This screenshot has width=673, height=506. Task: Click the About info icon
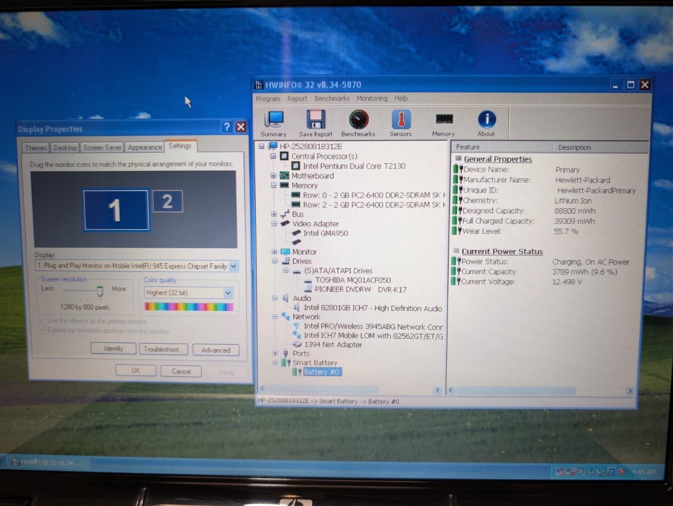click(487, 123)
